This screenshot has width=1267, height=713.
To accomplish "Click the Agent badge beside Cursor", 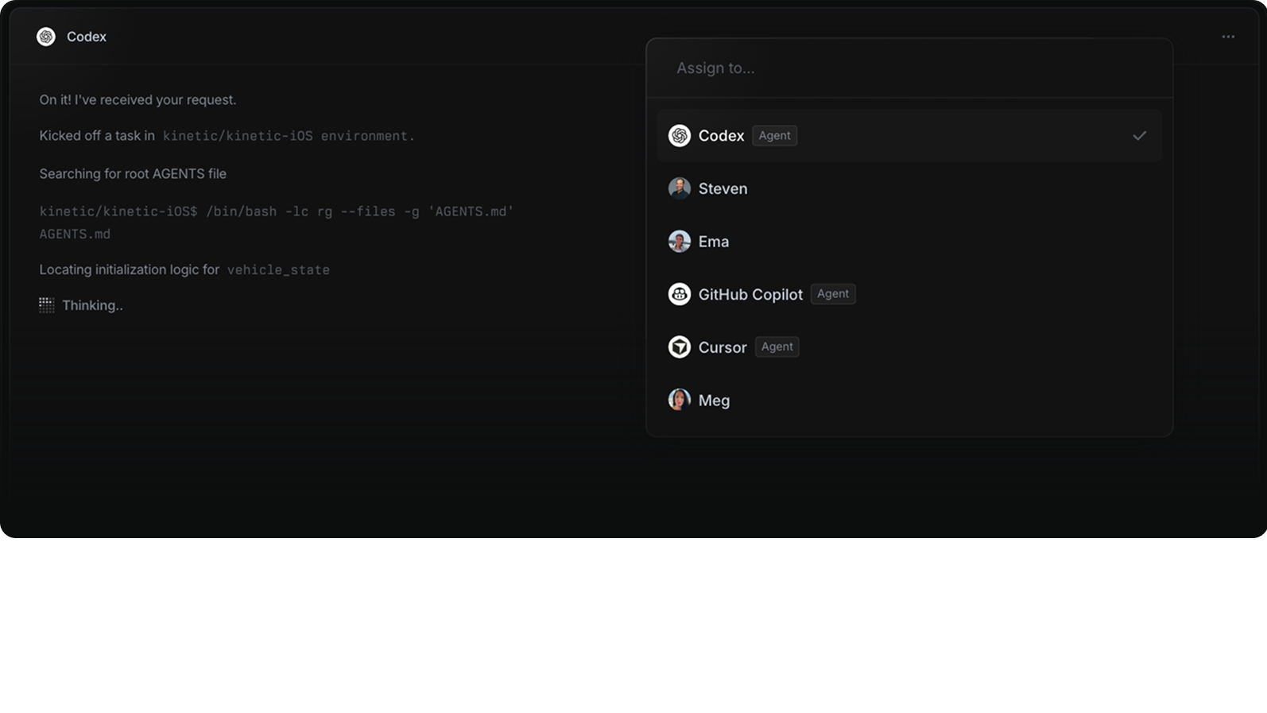I will (x=777, y=347).
